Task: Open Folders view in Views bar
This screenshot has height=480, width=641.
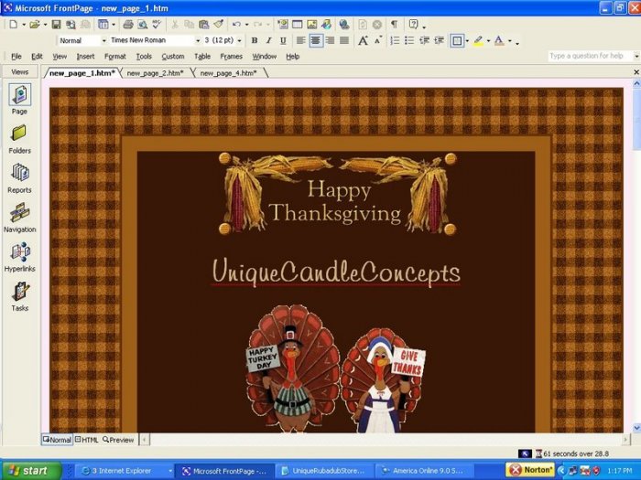Action: pyautogui.click(x=19, y=140)
